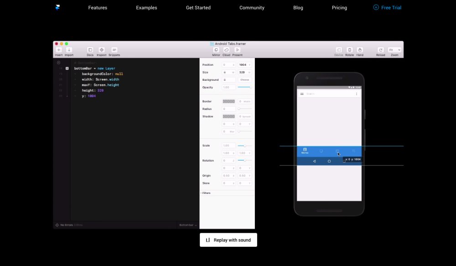456x266 pixels.
Task: Click the file icon beside the Android Tabs.framer title
Action: [212, 44]
